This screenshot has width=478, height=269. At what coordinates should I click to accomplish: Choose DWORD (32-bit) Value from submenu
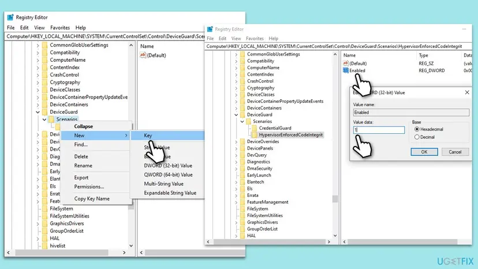point(168,166)
